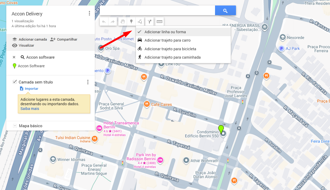Image resolution: width=330 pixels, height=190 pixels.
Task: Remove the Accon software search result
Action: (x=14, y=57)
